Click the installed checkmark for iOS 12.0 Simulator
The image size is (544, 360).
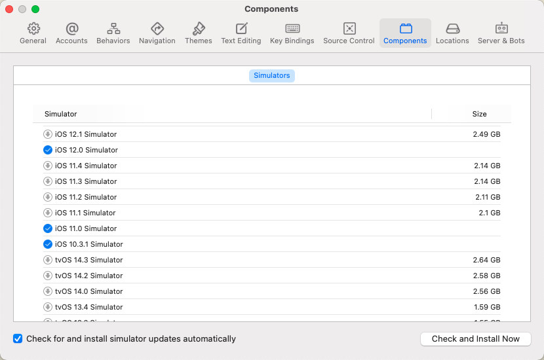[48, 150]
